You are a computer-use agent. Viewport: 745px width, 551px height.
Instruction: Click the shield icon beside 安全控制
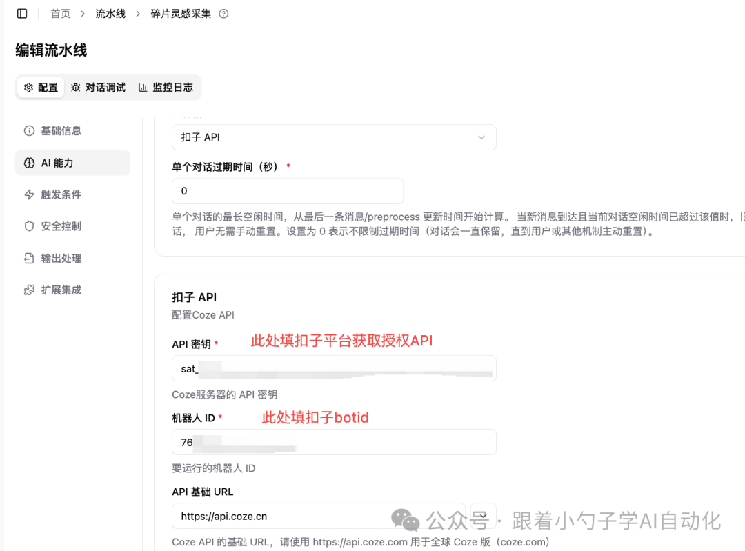(29, 226)
